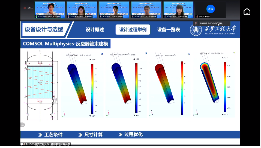Click microphone icon on A-10-3 participant tile
The height and width of the screenshot is (148, 261).
pos(37,17)
